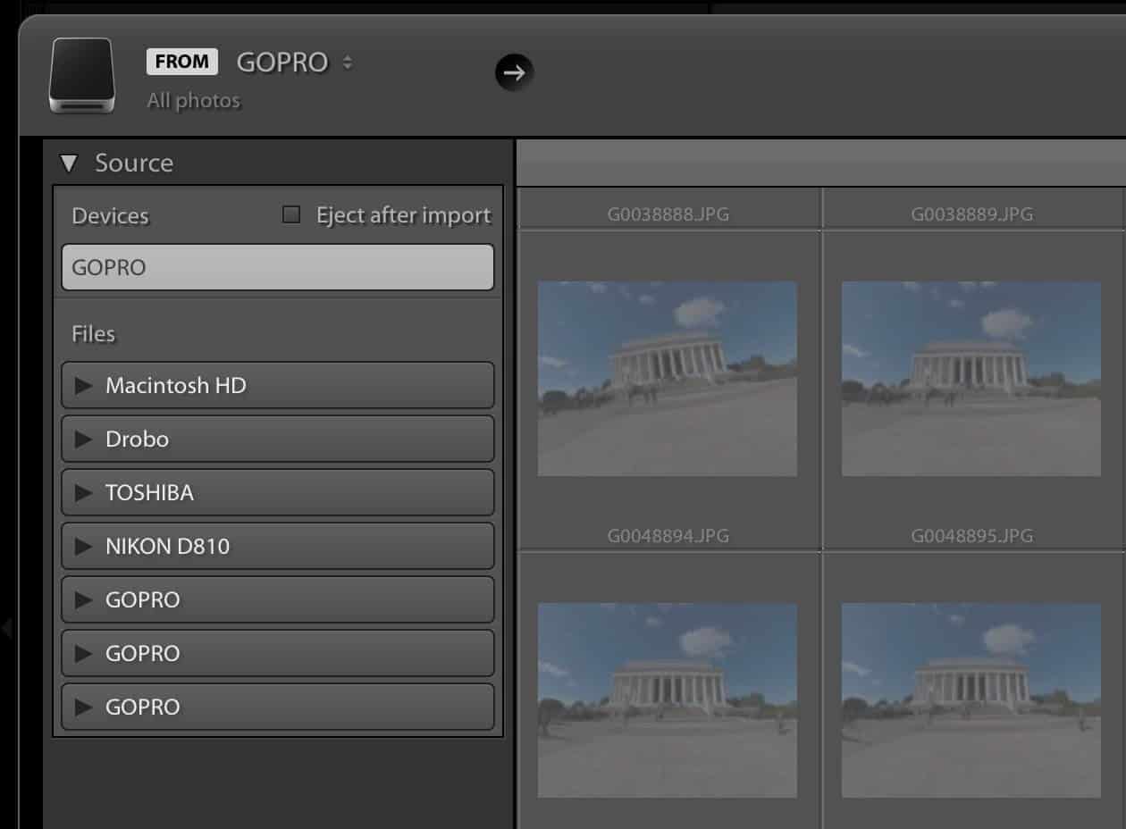The width and height of the screenshot is (1126, 829).
Task: Click the Files heading
Action: click(94, 334)
